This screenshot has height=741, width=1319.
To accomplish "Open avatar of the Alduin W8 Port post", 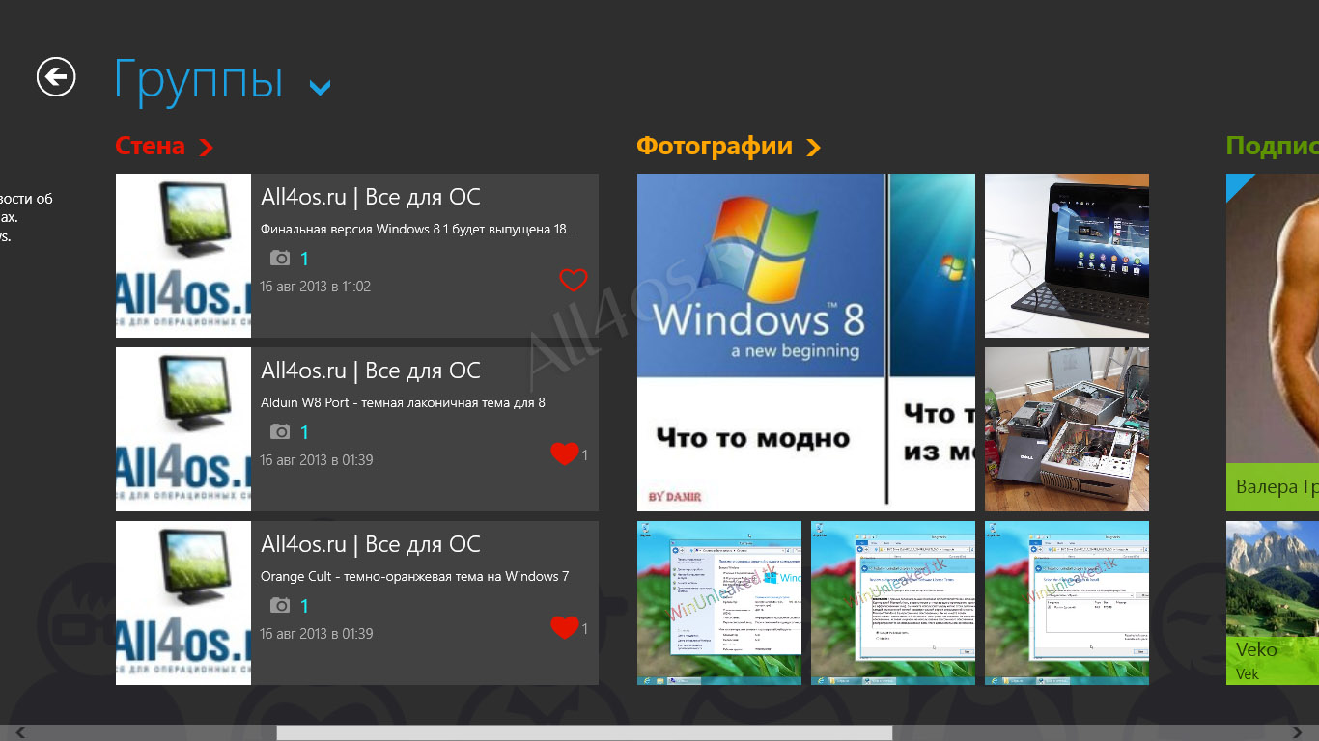I will pyautogui.click(x=183, y=429).
